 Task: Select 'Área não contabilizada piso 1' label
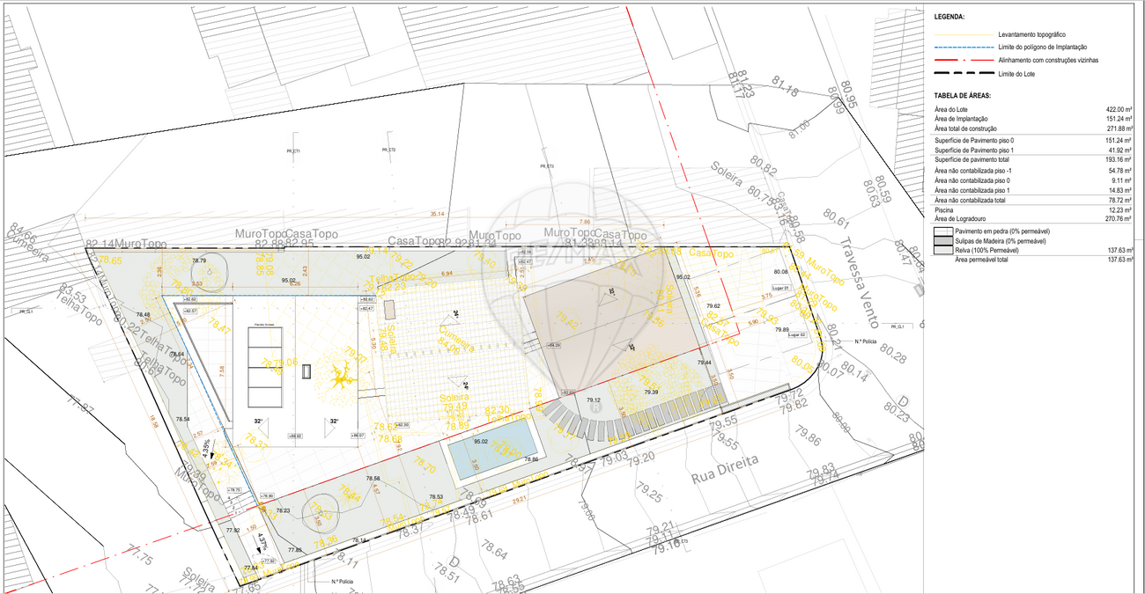973,189
